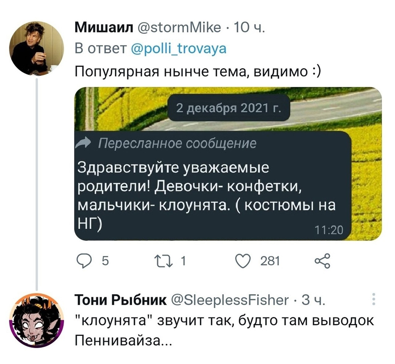Click the display name Мишаил

pyautogui.click(x=104, y=28)
